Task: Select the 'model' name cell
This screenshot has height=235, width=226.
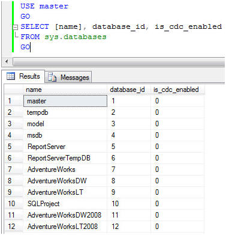Action: (x=65, y=124)
